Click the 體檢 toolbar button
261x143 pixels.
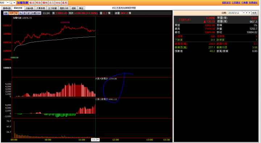click(45, 3)
